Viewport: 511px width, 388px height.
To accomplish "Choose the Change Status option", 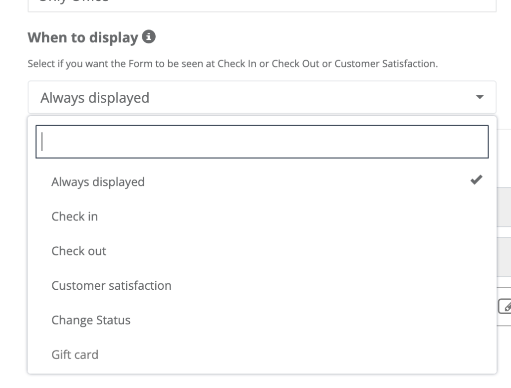I will pyautogui.click(x=262, y=320).
